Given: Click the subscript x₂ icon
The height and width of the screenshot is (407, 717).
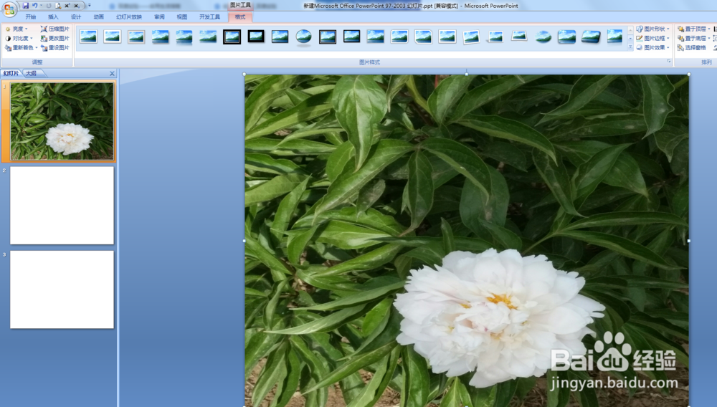Looking at the screenshot, I should (x=77, y=6).
